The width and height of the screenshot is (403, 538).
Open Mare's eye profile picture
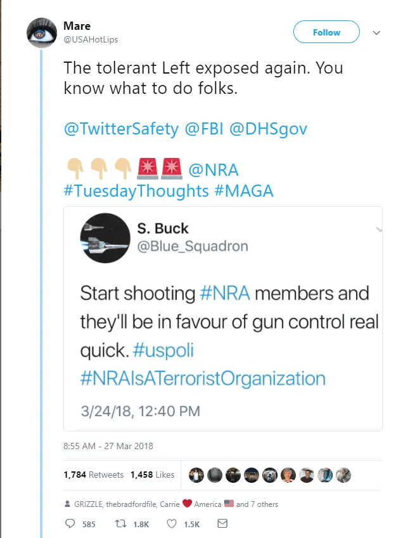tap(42, 34)
